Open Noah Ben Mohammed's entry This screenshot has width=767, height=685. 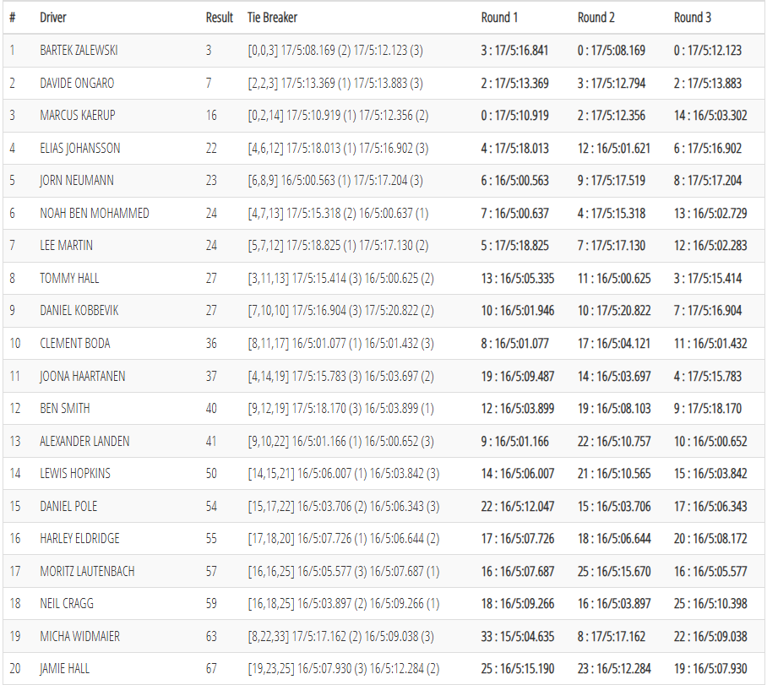tap(95, 214)
